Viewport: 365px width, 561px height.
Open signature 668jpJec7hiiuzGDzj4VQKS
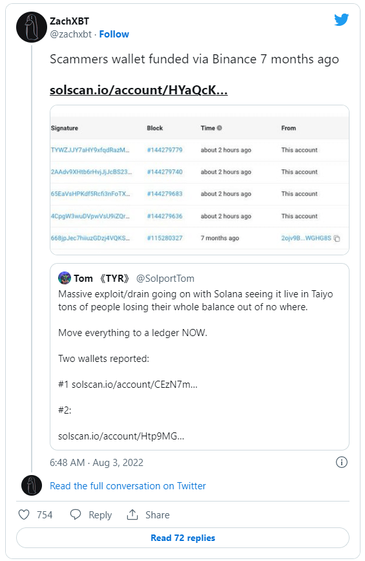click(90, 238)
